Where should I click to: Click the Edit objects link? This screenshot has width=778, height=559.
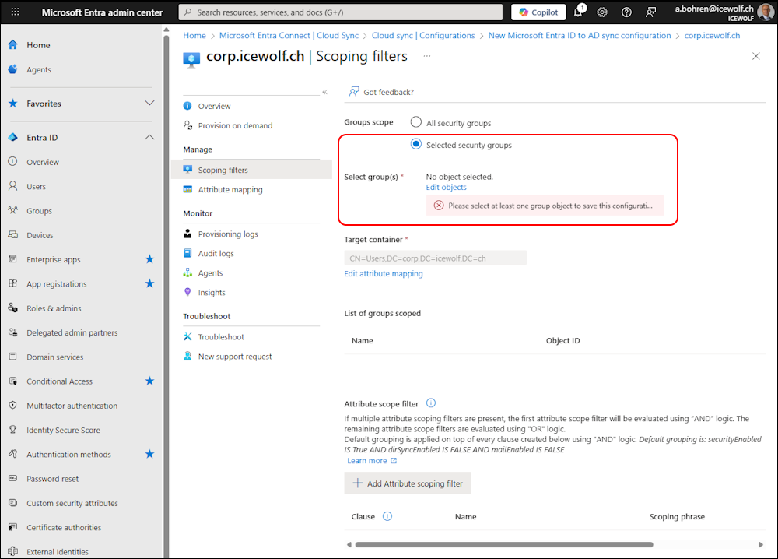pos(446,188)
